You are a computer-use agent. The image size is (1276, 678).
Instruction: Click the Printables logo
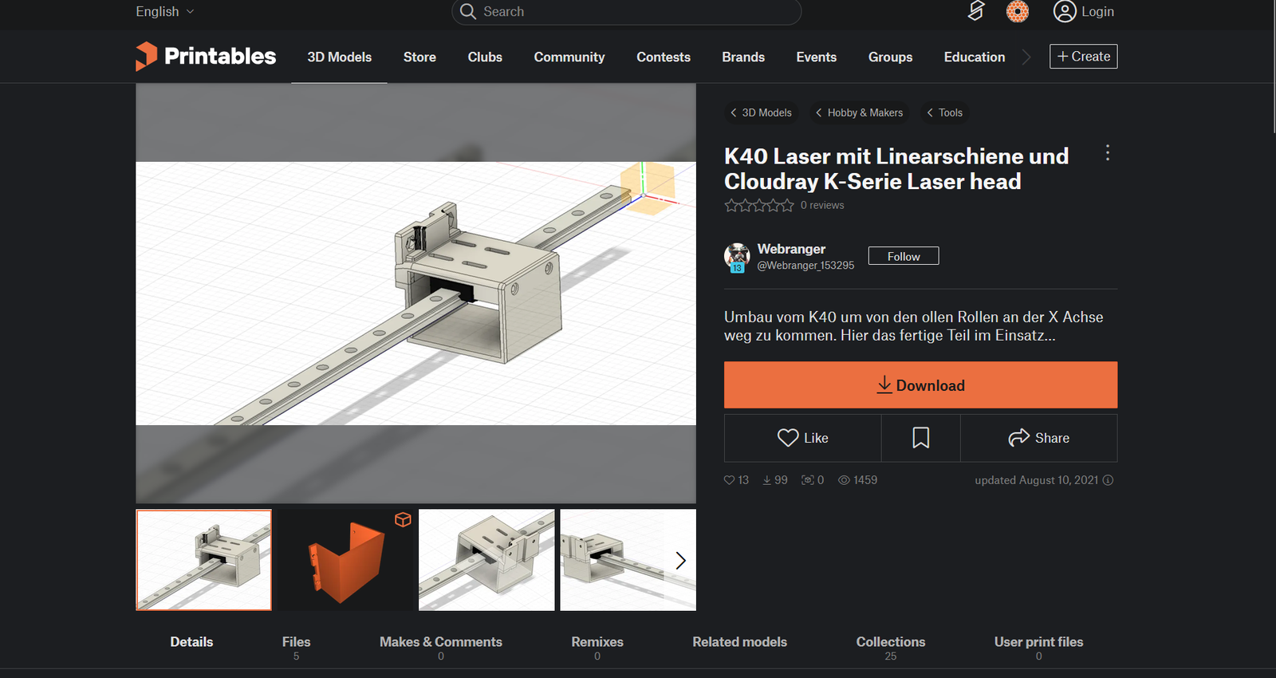206,56
